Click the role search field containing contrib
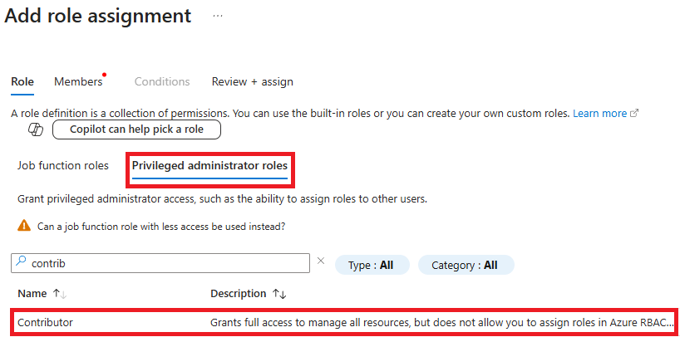The image size is (680, 337). coord(160,263)
